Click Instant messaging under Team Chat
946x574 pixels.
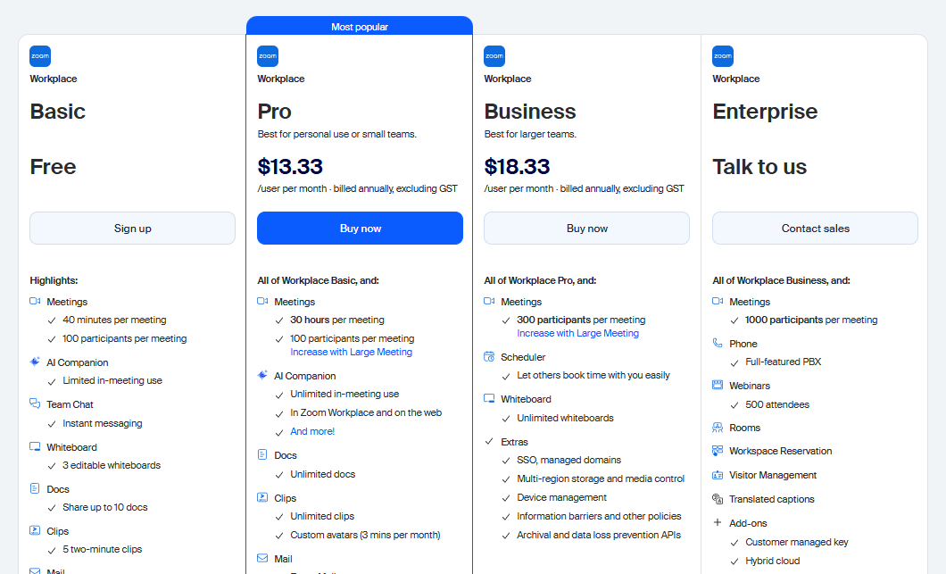pos(103,424)
